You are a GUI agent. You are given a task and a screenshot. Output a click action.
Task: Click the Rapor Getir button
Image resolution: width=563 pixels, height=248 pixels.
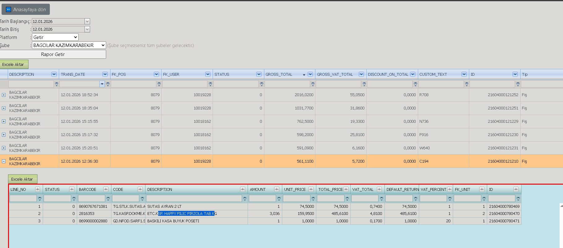pos(53,54)
